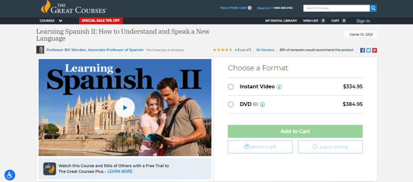Share course on Twitter
This screenshot has height=182, width=413.
tap(369, 50)
